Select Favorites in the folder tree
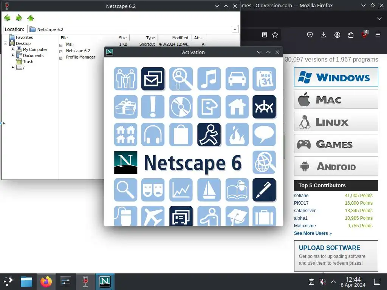387x290 pixels. [24, 37]
